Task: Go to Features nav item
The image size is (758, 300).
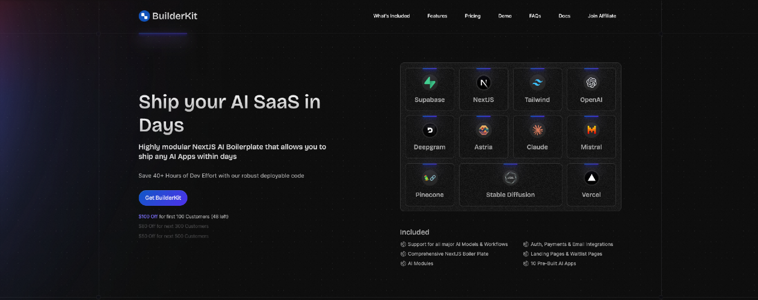Action: point(437,16)
